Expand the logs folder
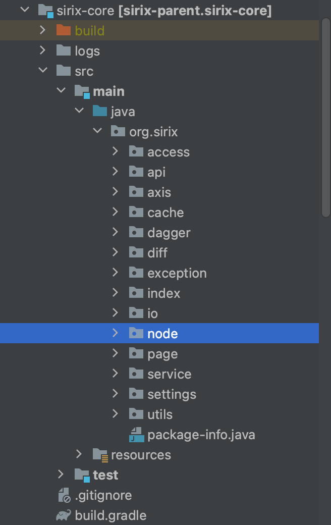 pyautogui.click(x=43, y=51)
